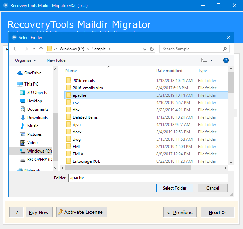Go up one folder level arrow
This screenshot has height=229, width=243.
(x=41, y=49)
